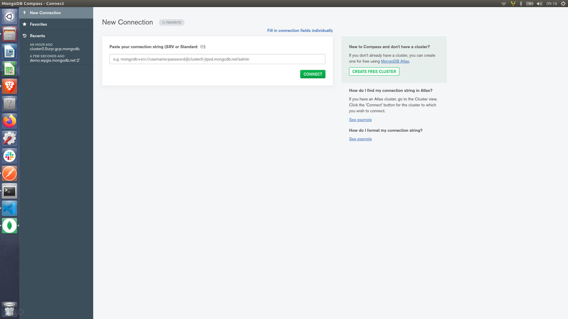Screen dimensions: 568x319
Task: Click 'How do I format my connection string?' heading
Action: (386, 130)
